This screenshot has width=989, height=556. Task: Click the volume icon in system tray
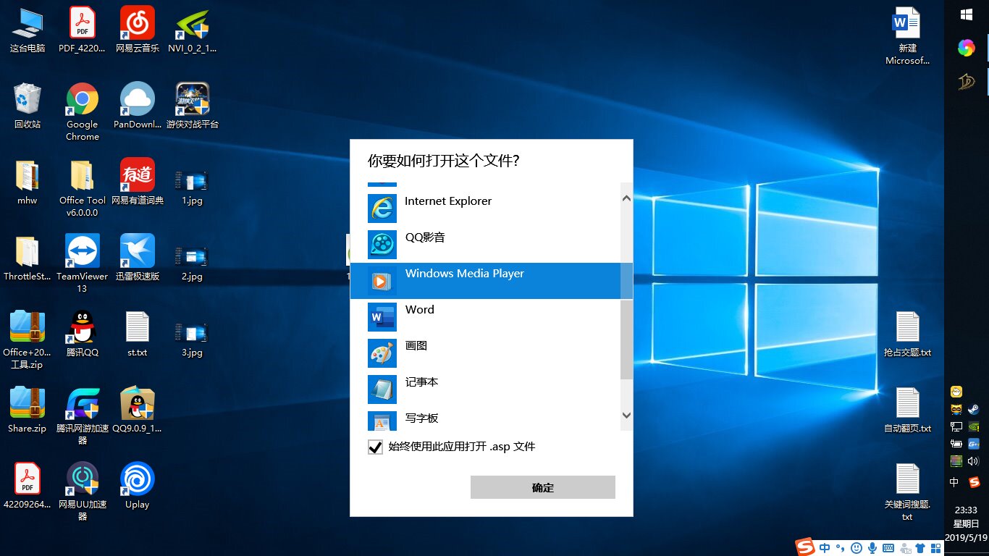click(x=973, y=460)
